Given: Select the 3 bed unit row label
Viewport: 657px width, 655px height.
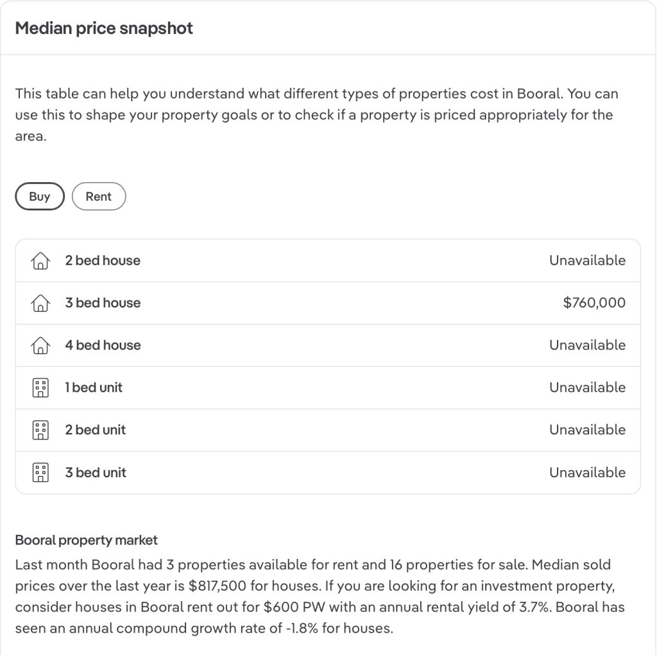Looking at the screenshot, I should click(96, 472).
